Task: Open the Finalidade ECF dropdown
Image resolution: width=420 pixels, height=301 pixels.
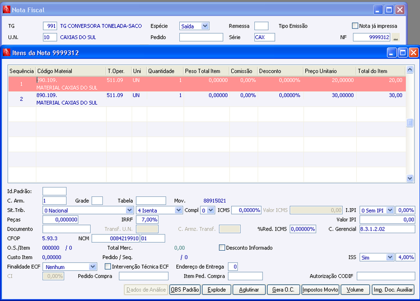Action: pyautogui.click(x=92, y=267)
